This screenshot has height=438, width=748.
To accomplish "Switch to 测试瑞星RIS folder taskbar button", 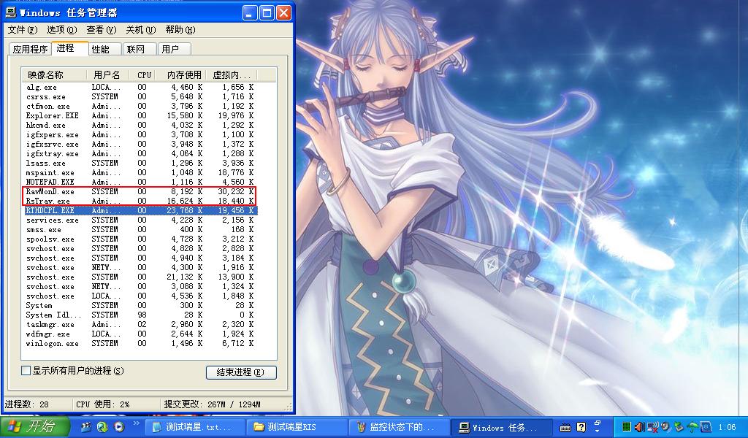I will pyautogui.click(x=297, y=428).
